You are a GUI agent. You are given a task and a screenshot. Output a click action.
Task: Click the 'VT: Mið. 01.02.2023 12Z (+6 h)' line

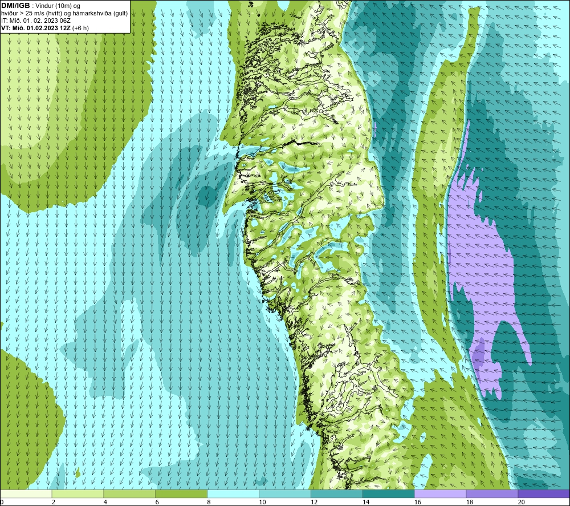click(44, 28)
